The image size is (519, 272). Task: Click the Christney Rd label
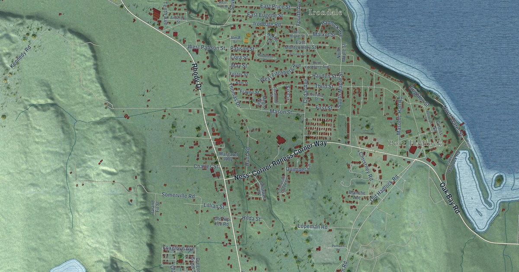[366, 166]
